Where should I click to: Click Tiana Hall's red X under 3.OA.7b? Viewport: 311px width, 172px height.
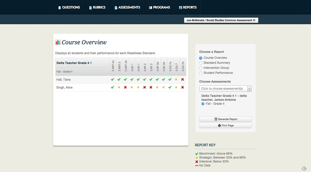click(183, 79)
